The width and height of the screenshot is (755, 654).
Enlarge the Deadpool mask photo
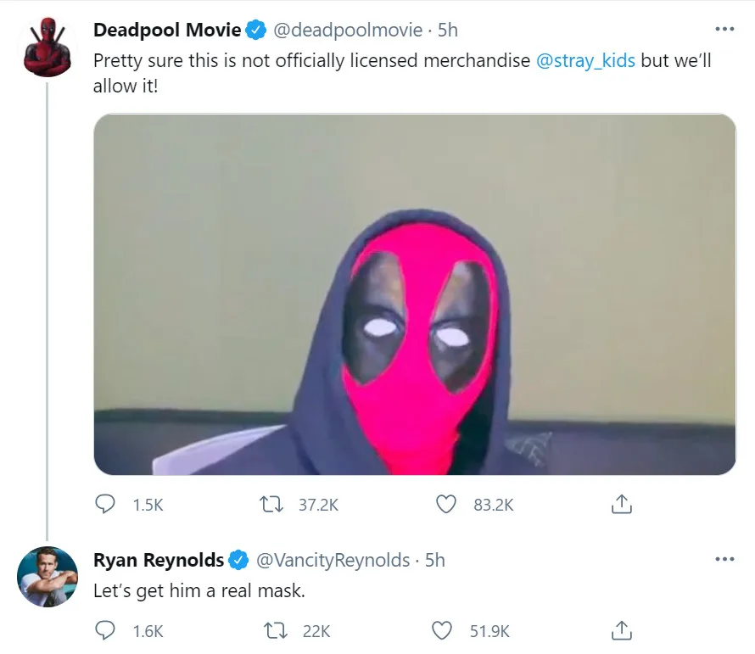click(x=415, y=293)
